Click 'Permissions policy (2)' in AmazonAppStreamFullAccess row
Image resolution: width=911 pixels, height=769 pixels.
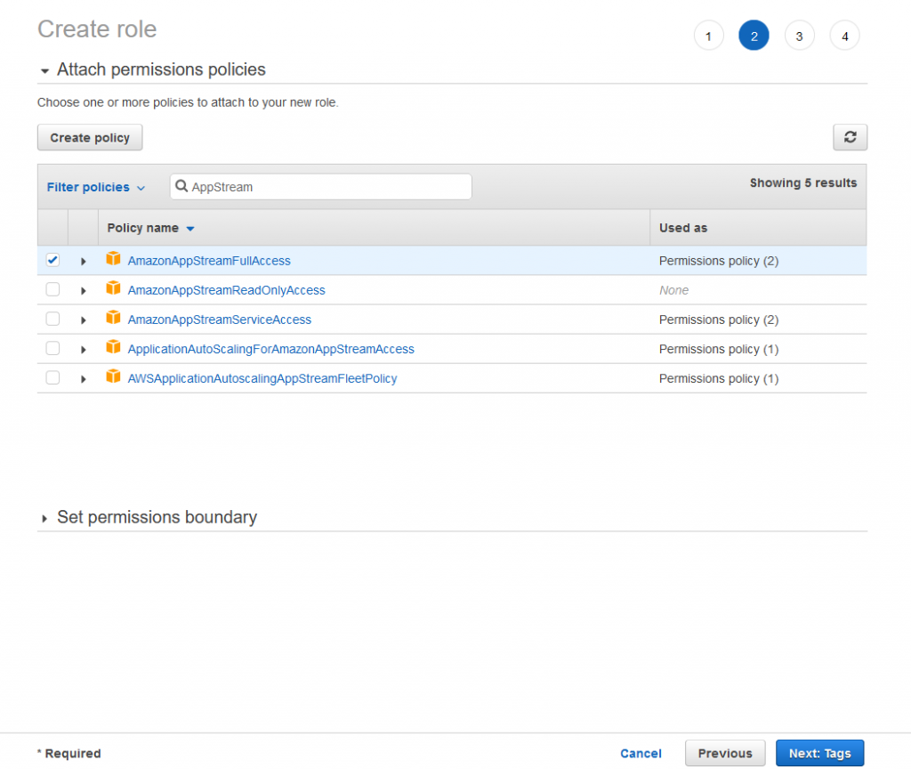point(719,261)
